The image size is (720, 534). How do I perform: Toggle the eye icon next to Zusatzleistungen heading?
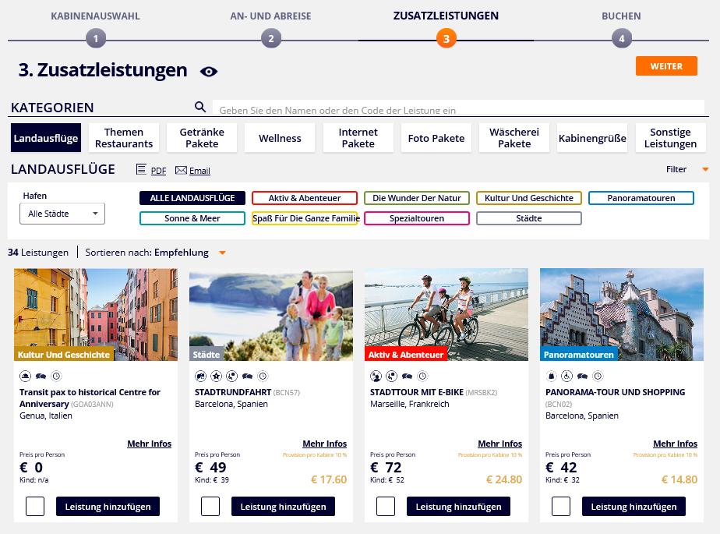tap(209, 72)
